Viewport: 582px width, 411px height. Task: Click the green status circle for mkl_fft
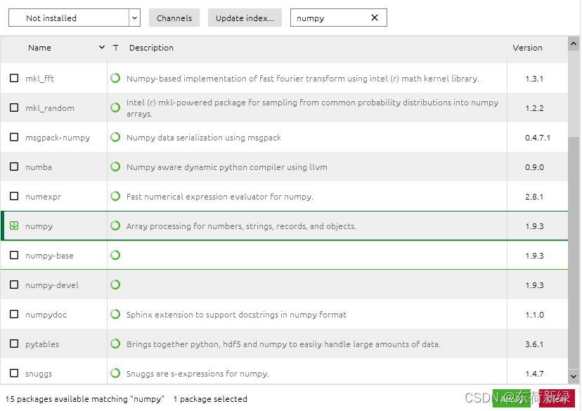pyautogui.click(x=115, y=78)
